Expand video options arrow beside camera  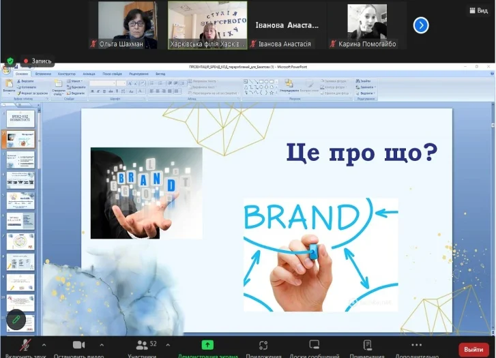coord(102,344)
